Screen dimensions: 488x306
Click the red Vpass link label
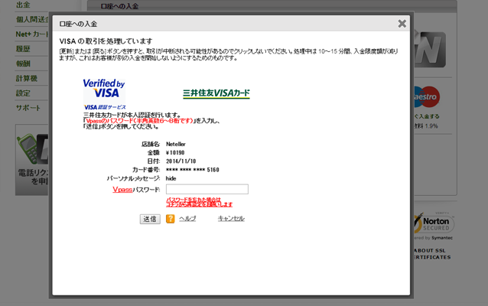pyautogui.click(x=122, y=189)
